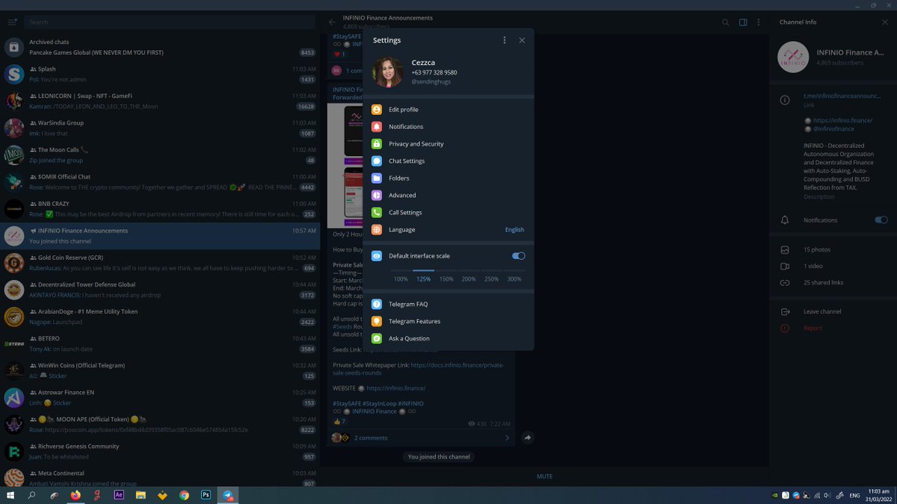Open LEONICORN Swap NFT GameFi chat
This screenshot has width=897, height=504.
(160, 102)
